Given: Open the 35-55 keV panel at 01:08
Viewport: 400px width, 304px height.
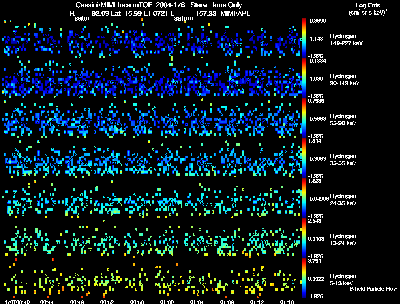Looking at the screenshot, I should [227, 158].
